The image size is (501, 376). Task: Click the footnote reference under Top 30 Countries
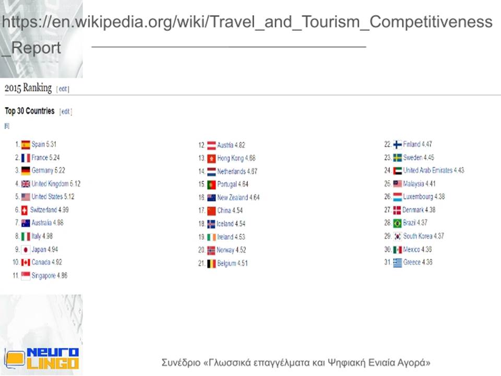click(7, 126)
